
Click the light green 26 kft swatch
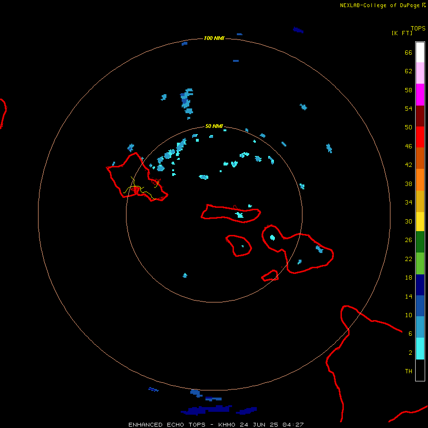point(420,263)
